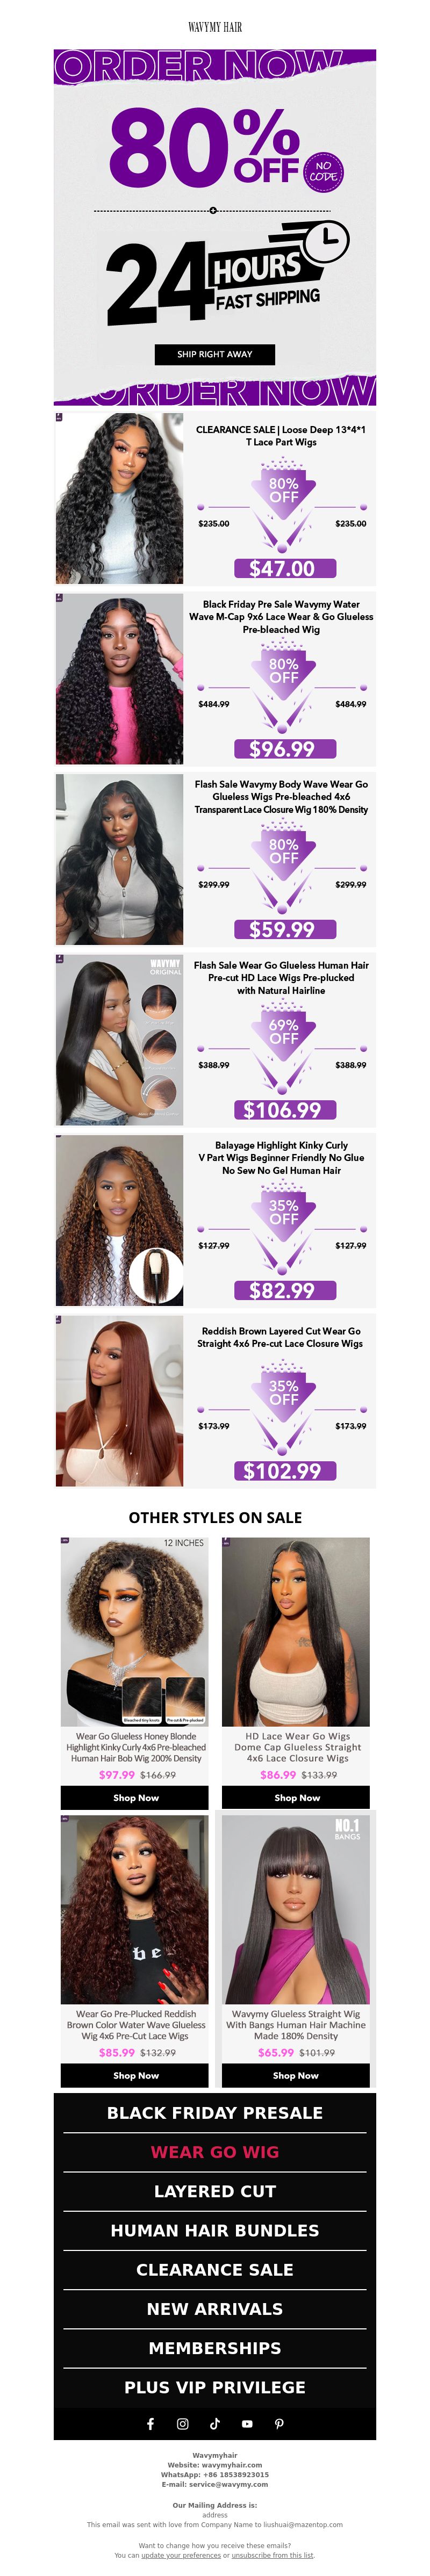
Task: Open the Balayage Highlight Kinky Curly wig image
Action: click(x=119, y=1220)
